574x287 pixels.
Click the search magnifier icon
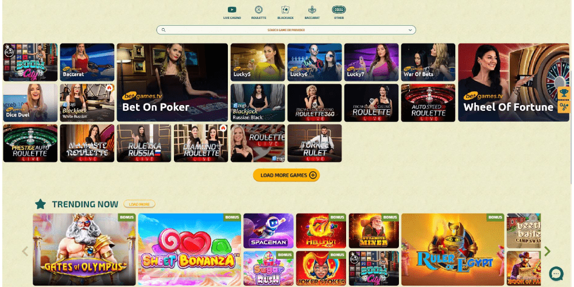[x=164, y=30]
